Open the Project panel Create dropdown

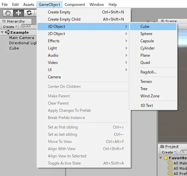(x=169, y=152)
